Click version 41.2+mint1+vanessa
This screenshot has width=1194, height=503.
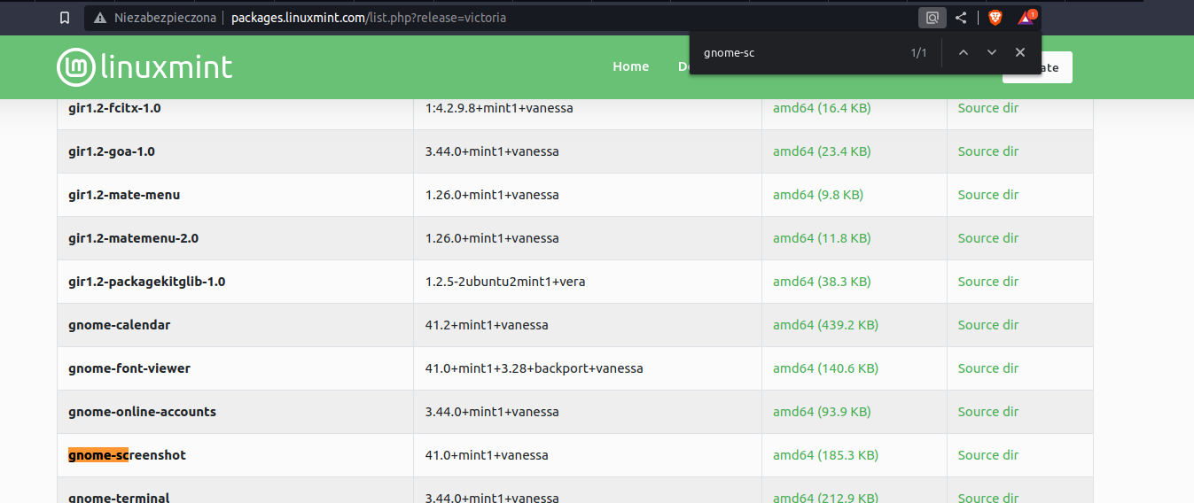pos(487,325)
